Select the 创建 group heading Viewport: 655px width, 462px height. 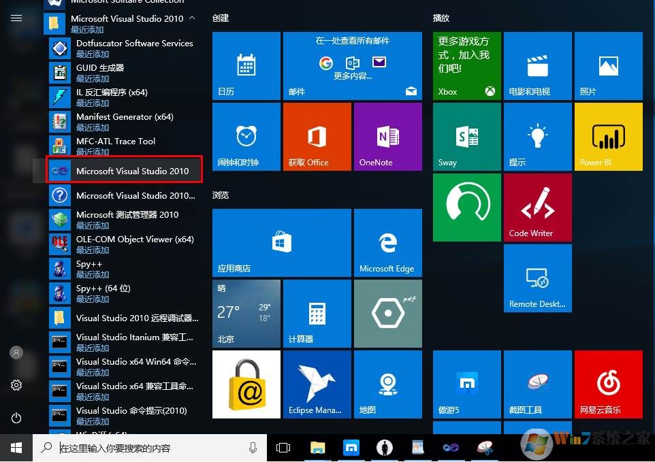(221, 18)
